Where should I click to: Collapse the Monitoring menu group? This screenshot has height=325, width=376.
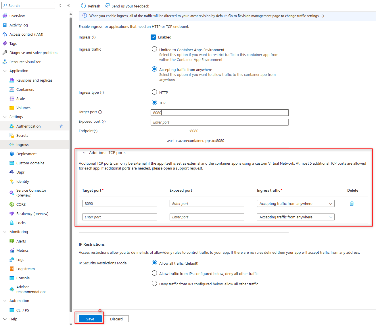5,232
